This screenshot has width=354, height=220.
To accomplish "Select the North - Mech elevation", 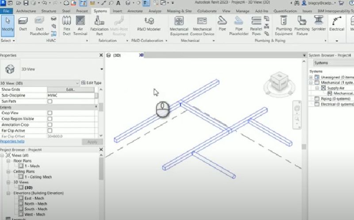I will coord(36,204).
